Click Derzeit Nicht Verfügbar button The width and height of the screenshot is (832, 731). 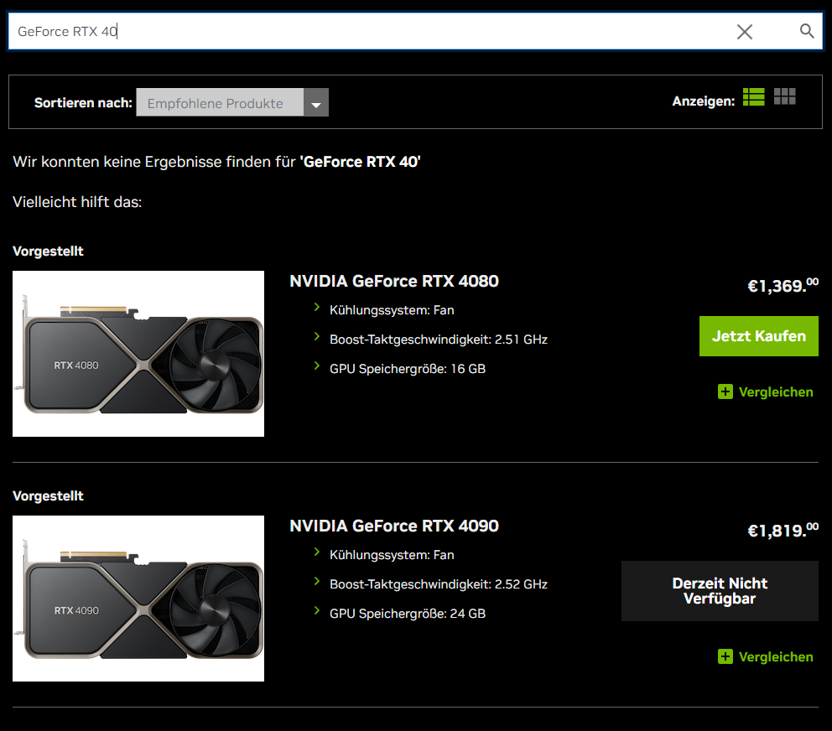coord(720,591)
